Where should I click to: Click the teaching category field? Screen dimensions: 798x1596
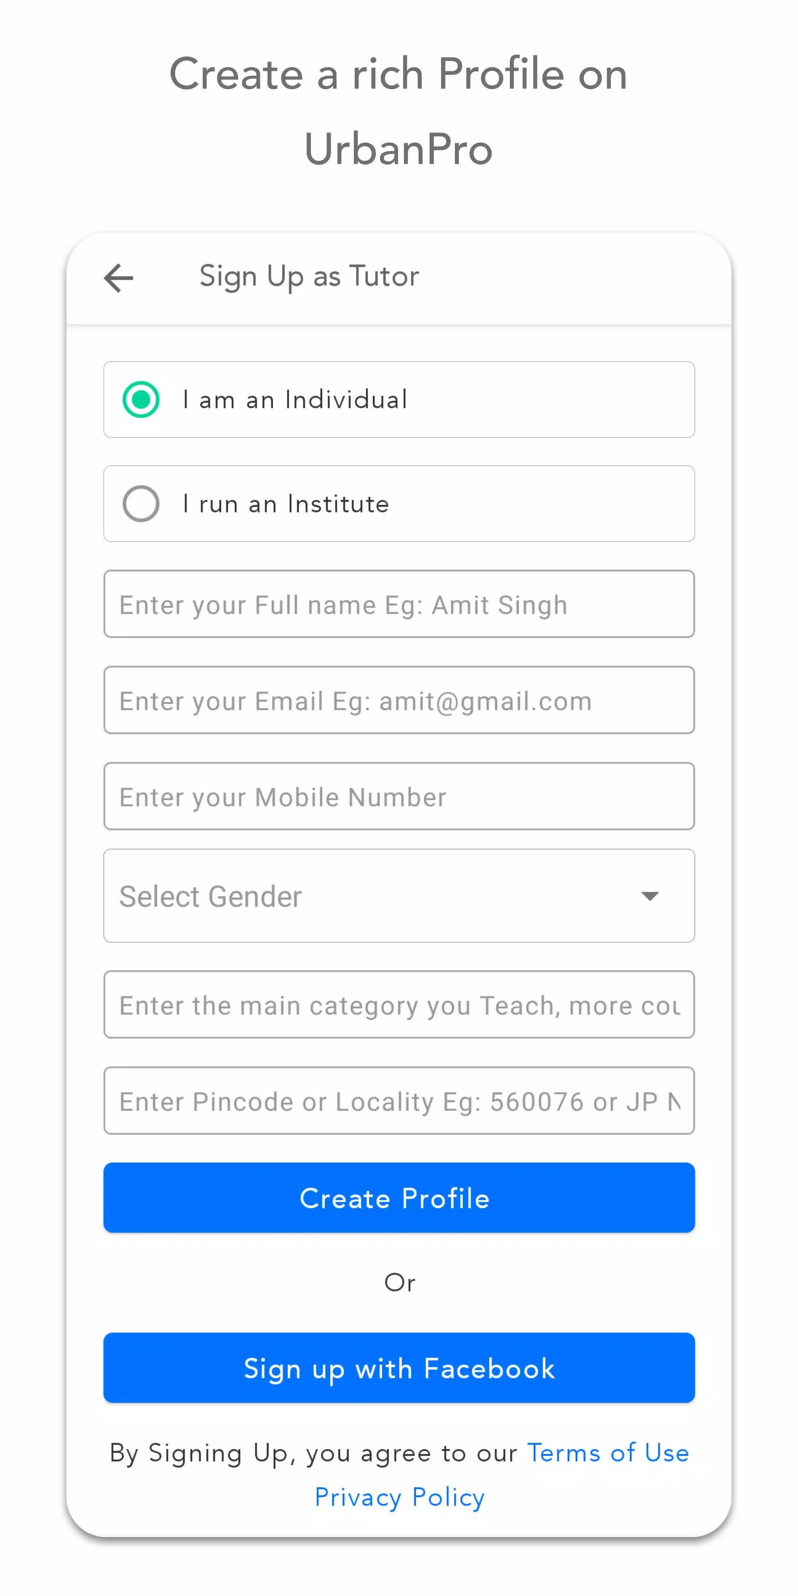pos(399,1005)
